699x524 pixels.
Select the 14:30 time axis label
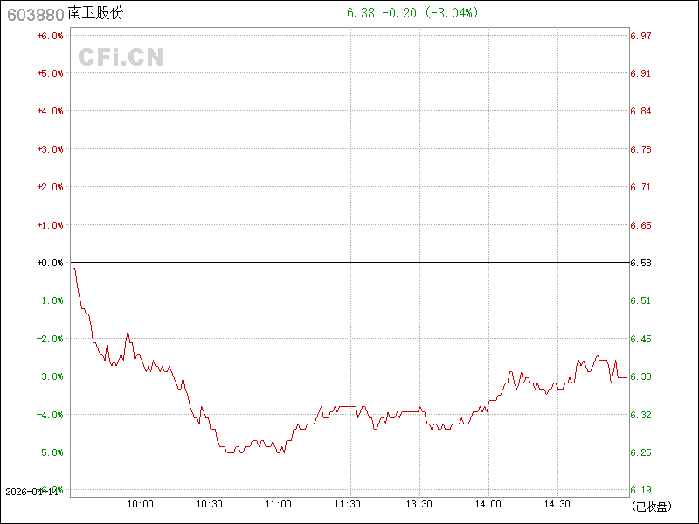(x=557, y=504)
